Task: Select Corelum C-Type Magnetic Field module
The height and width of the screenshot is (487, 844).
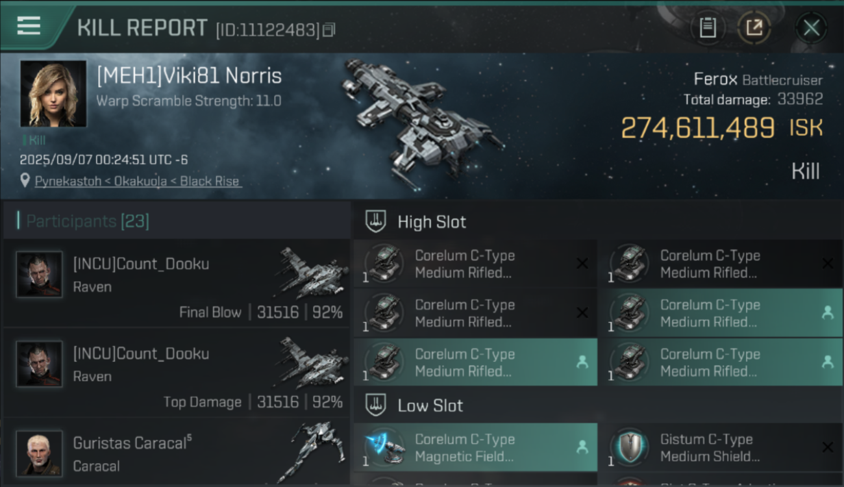Action: click(x=476, y=447)
